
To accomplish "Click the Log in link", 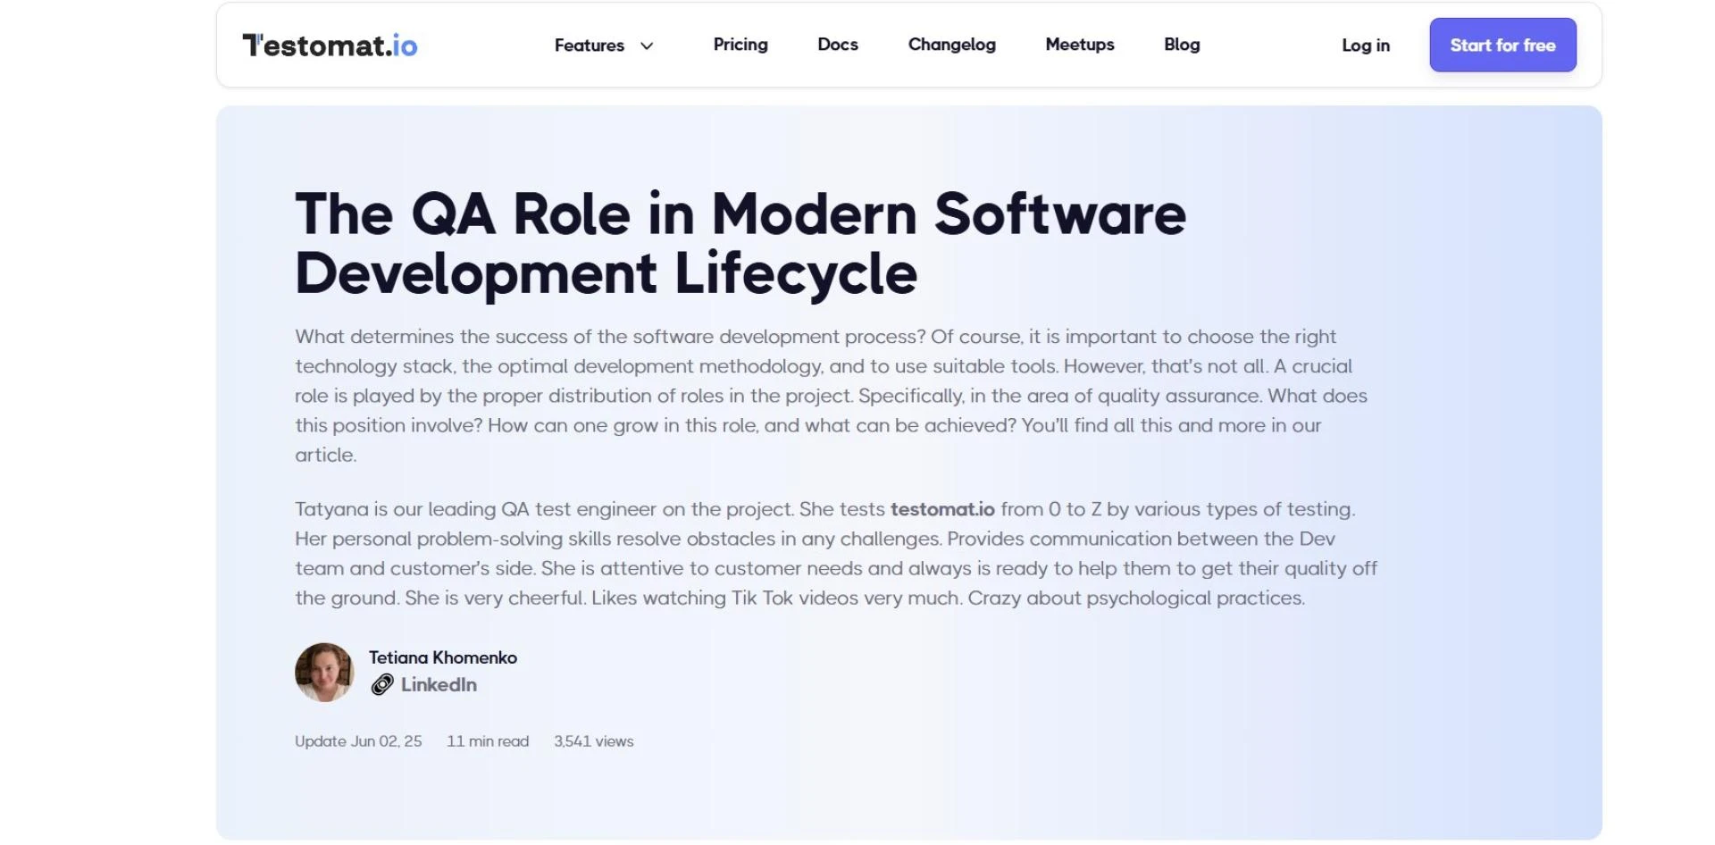I will click(x=1365, y=45).
